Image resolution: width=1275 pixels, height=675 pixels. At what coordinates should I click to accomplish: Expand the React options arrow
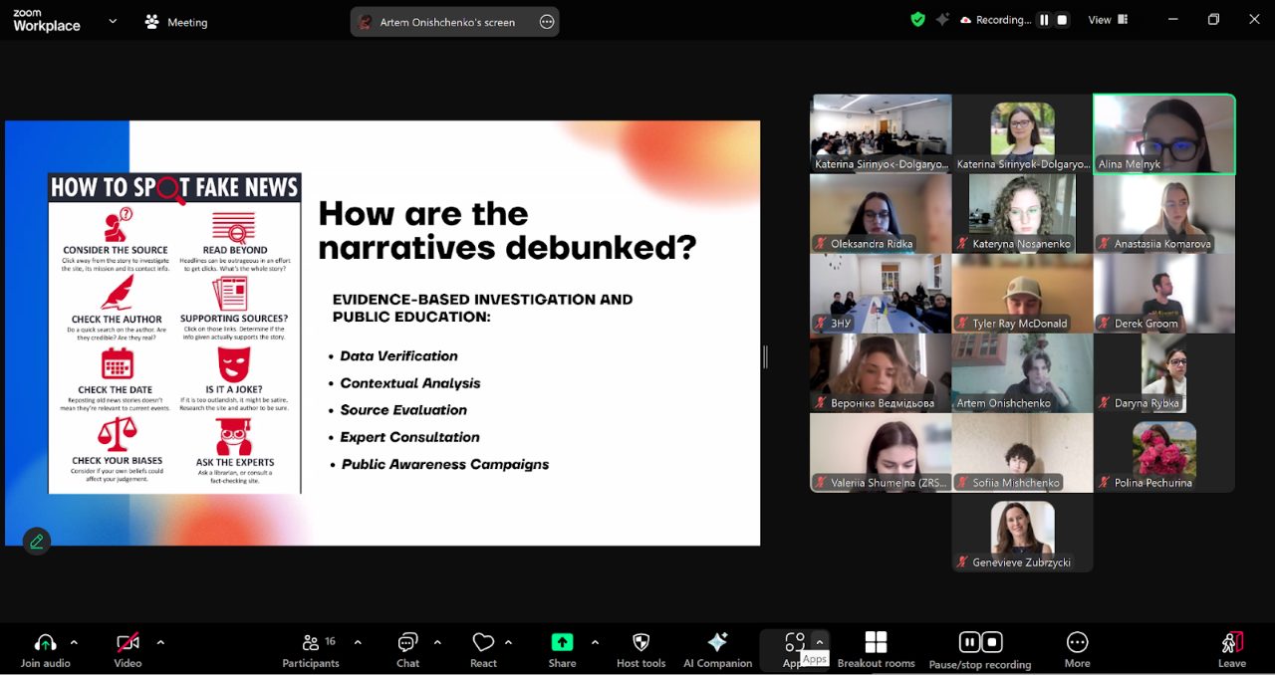click(x=508, y=642)
